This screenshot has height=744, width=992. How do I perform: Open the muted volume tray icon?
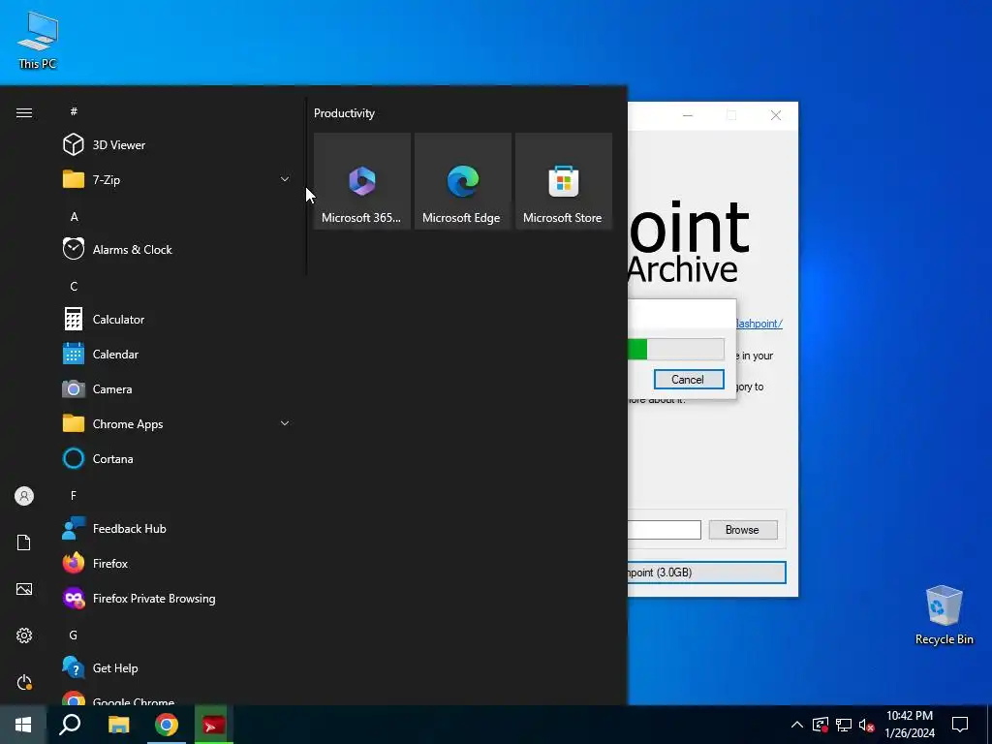point(866,725)
